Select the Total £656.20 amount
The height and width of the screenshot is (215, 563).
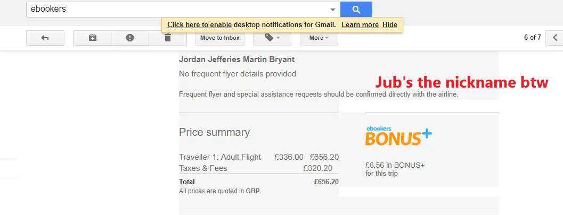(326, 182)
